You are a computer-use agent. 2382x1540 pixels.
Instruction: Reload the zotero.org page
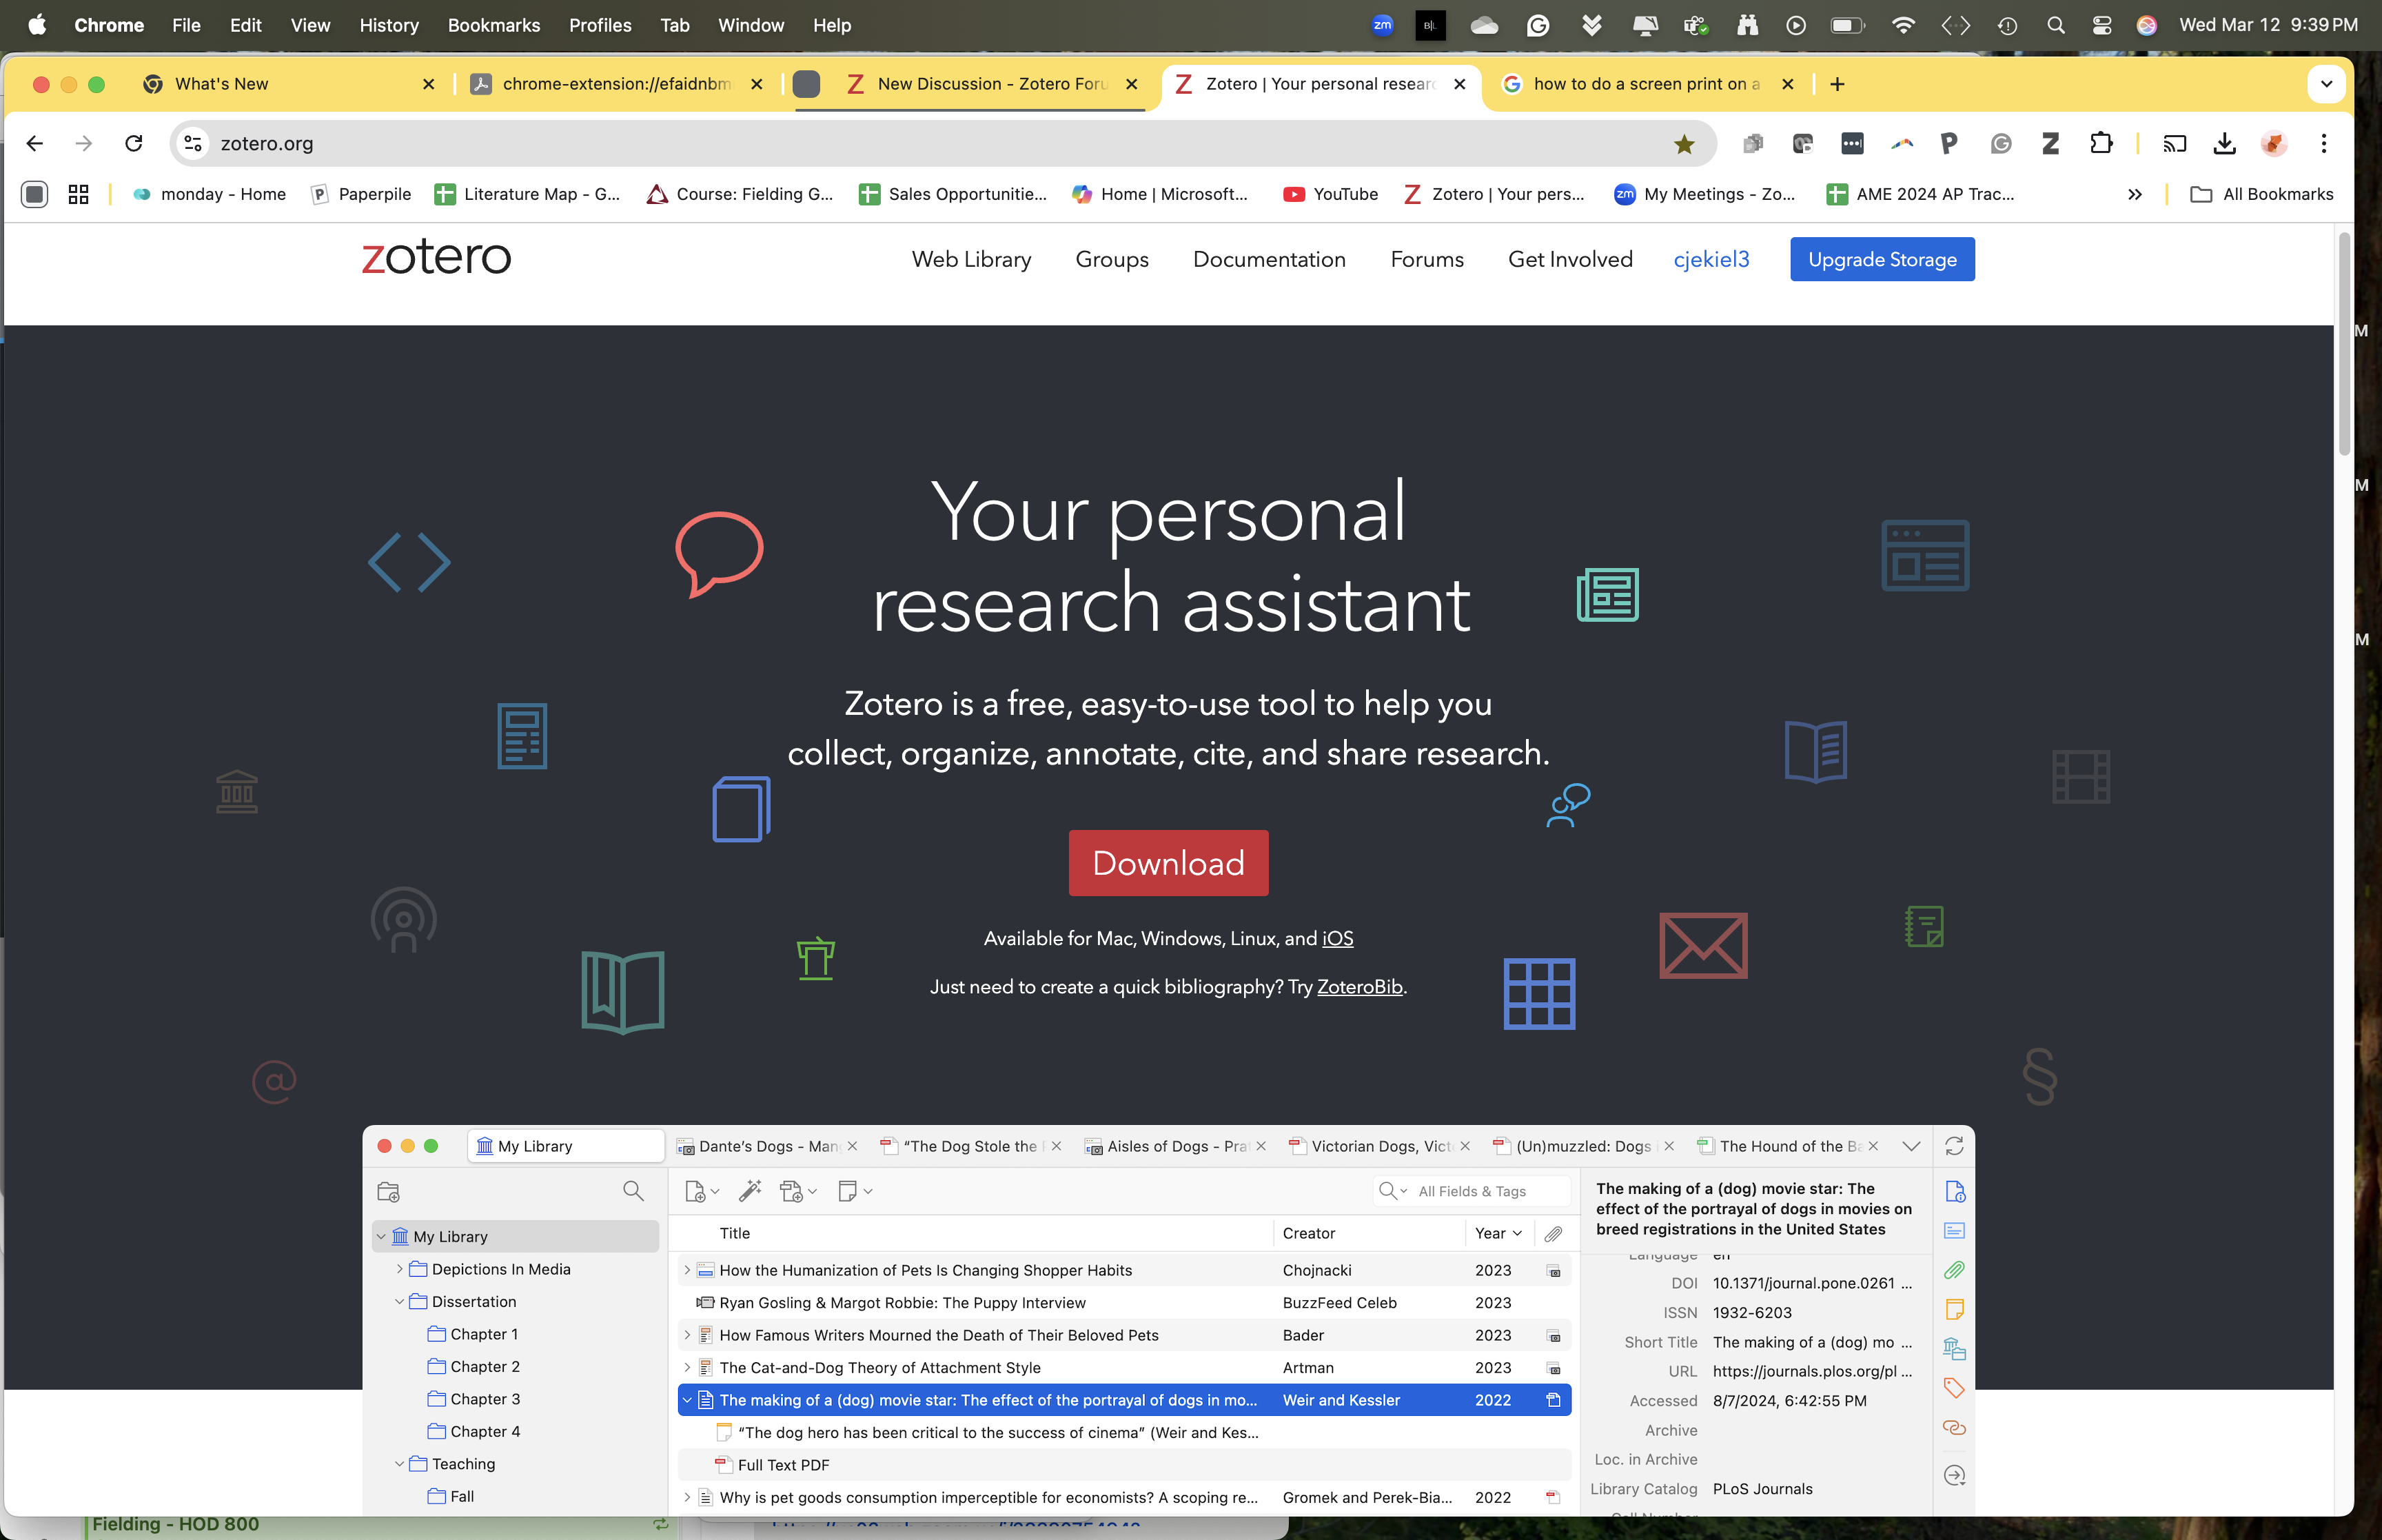[134, 144]
